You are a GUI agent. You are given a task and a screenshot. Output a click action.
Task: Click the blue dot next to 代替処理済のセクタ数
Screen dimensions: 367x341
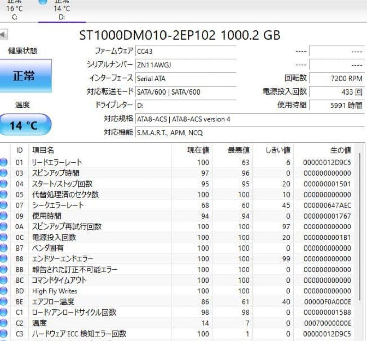pyautogui.click(x=3, y=194)
